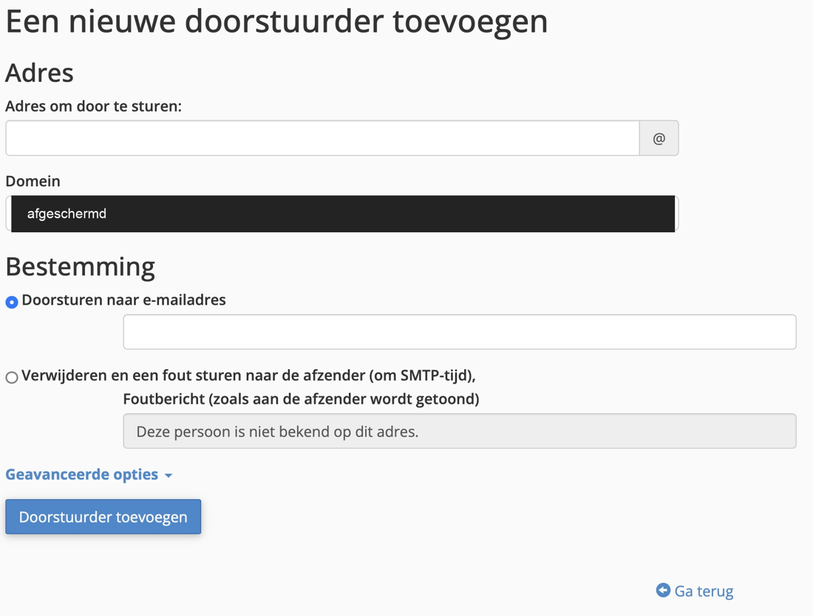
Task: Click the 'Adres' section heading
Action: 39,72
